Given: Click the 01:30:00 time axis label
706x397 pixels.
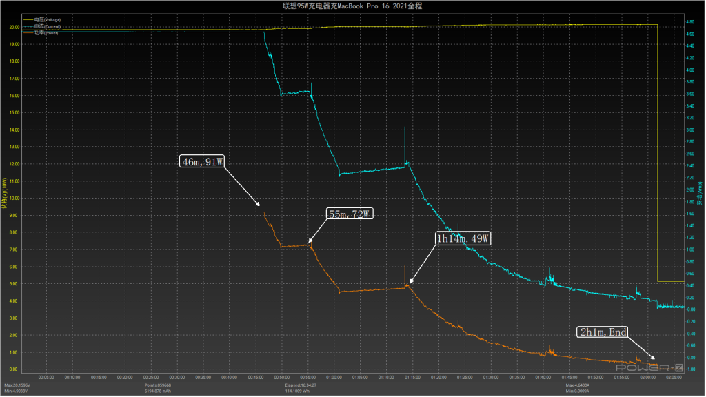Looking at the screenshot, I should click(x=491, y=378).
